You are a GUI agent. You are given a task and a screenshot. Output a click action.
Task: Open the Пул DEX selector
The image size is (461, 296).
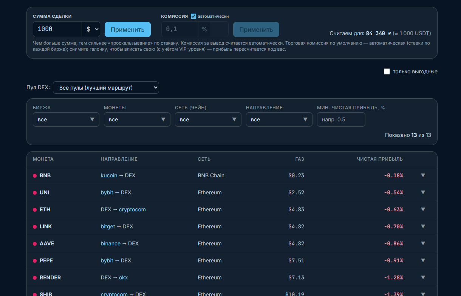point(106,87)
